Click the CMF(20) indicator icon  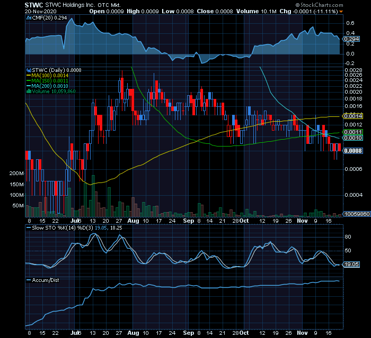point(29,18)
